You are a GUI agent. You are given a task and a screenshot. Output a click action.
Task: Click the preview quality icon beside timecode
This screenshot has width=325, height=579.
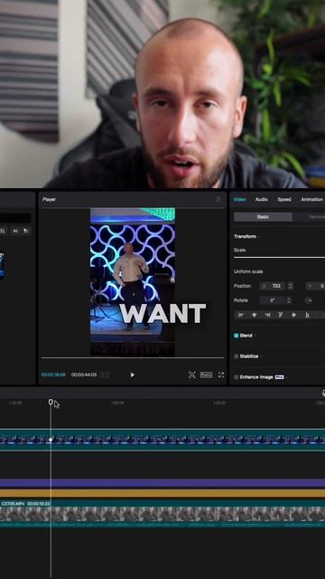tap(105, 375)
